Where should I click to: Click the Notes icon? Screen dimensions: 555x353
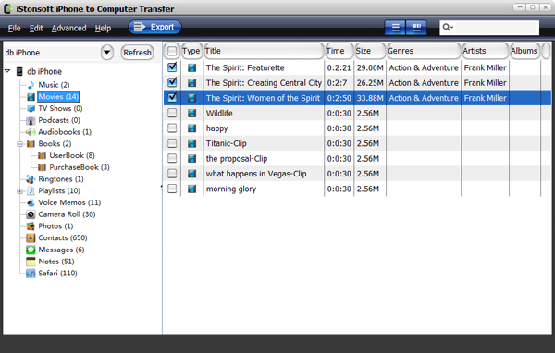(x=31, y=262)
